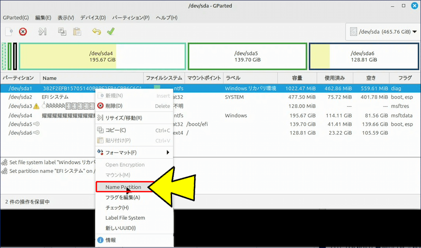Expand the フォーマット(F) submenu arrow
Viewport: 421px width, 248px height.
click(x=168, y=153)
